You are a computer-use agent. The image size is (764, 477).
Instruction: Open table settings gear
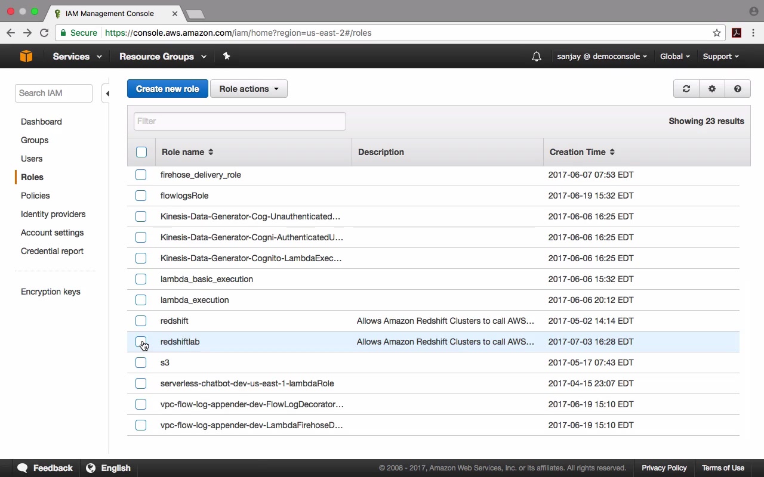(712, 89)
